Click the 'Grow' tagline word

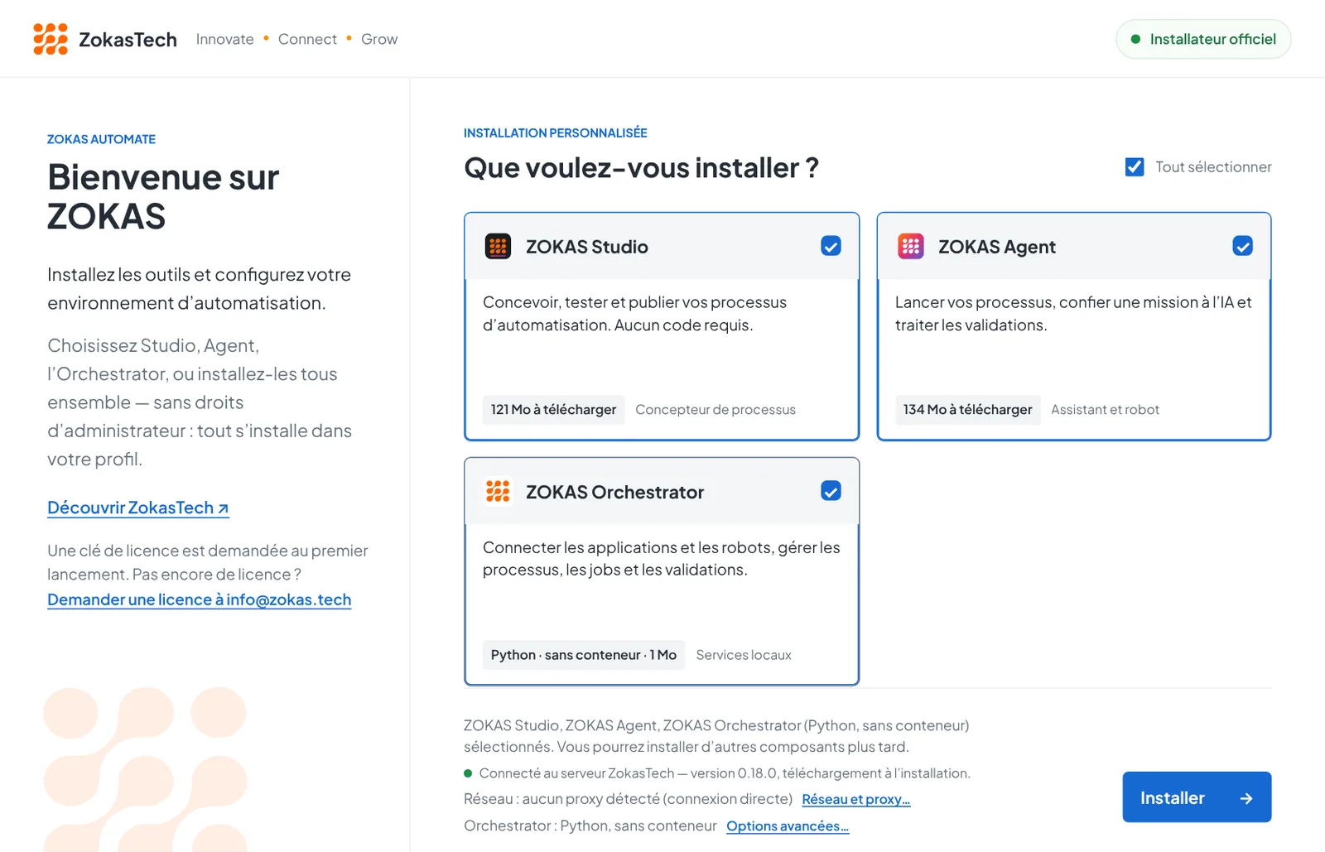click(x=379, y=39)
